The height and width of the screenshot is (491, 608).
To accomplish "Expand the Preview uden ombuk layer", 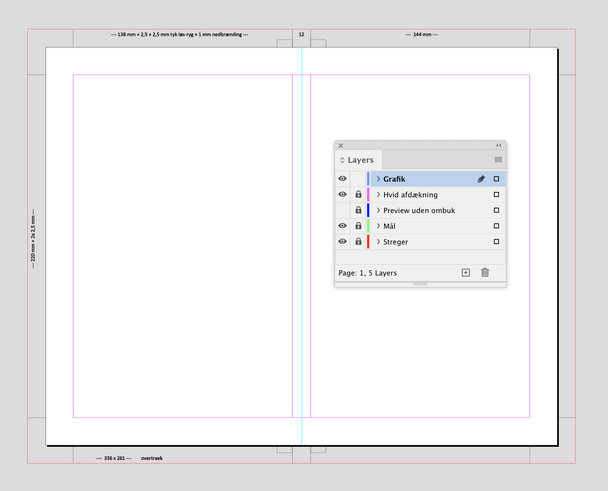I will click(378, 210).
